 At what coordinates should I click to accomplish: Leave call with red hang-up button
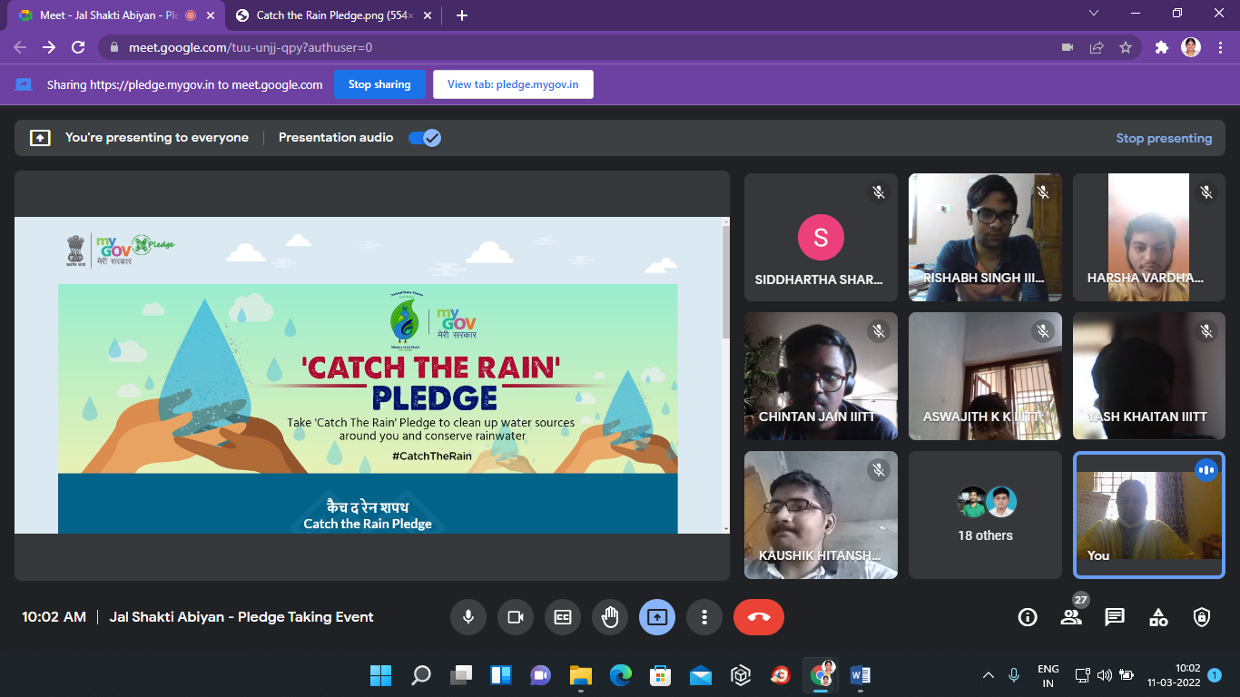(759, 617)
